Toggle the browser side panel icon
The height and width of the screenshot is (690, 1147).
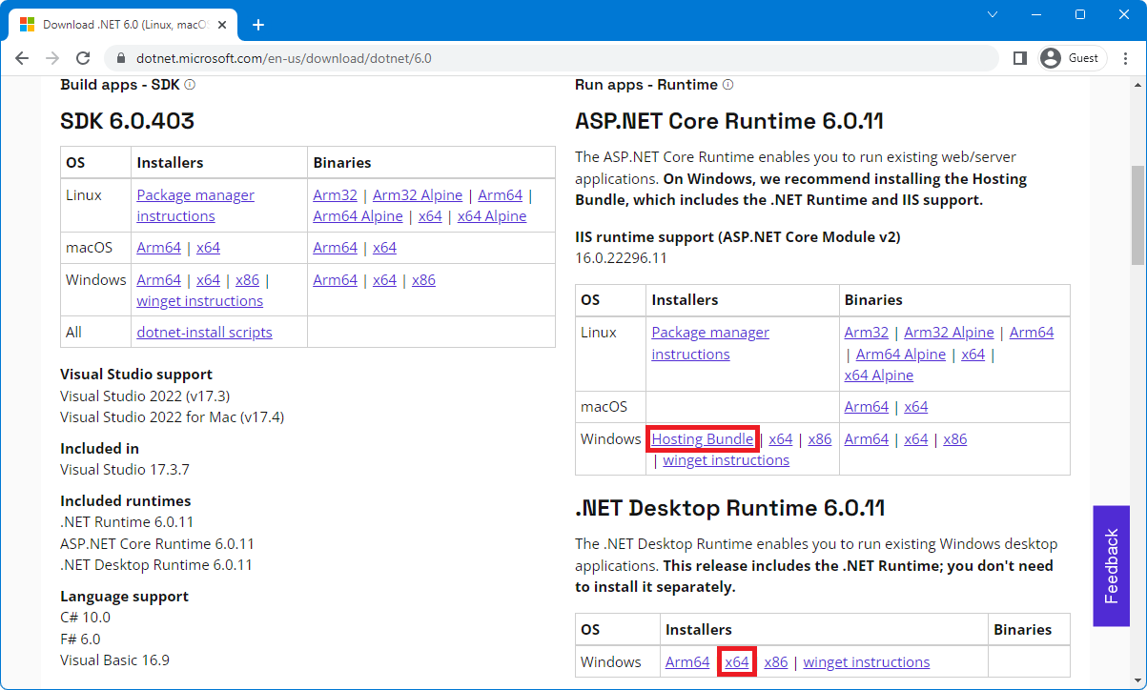(1019, 58)
